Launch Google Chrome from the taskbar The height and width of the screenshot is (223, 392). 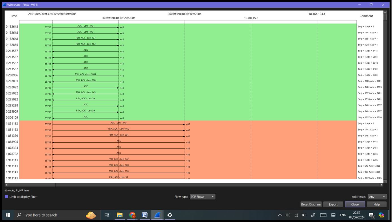[132, 215]
